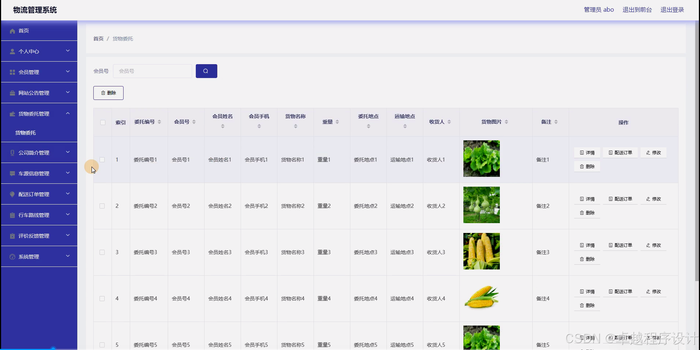Click the lettuce image in row 1
The width and height of the screenshot is (700, 350).
coord(482,159)
